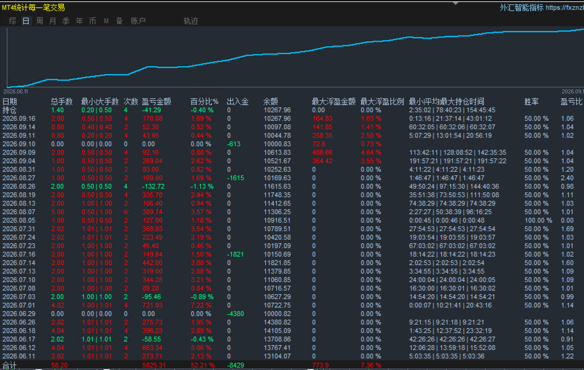Click the 百分比% column header
This screenshot has width=584, height=370.
pyautogui.click(x=204, y=101)
